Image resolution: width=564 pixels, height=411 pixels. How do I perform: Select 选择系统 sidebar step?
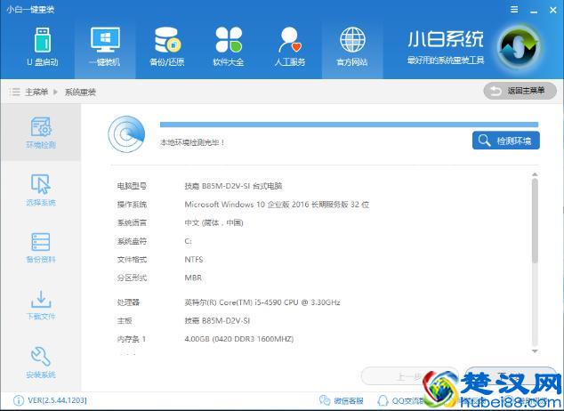coord(41,190)
